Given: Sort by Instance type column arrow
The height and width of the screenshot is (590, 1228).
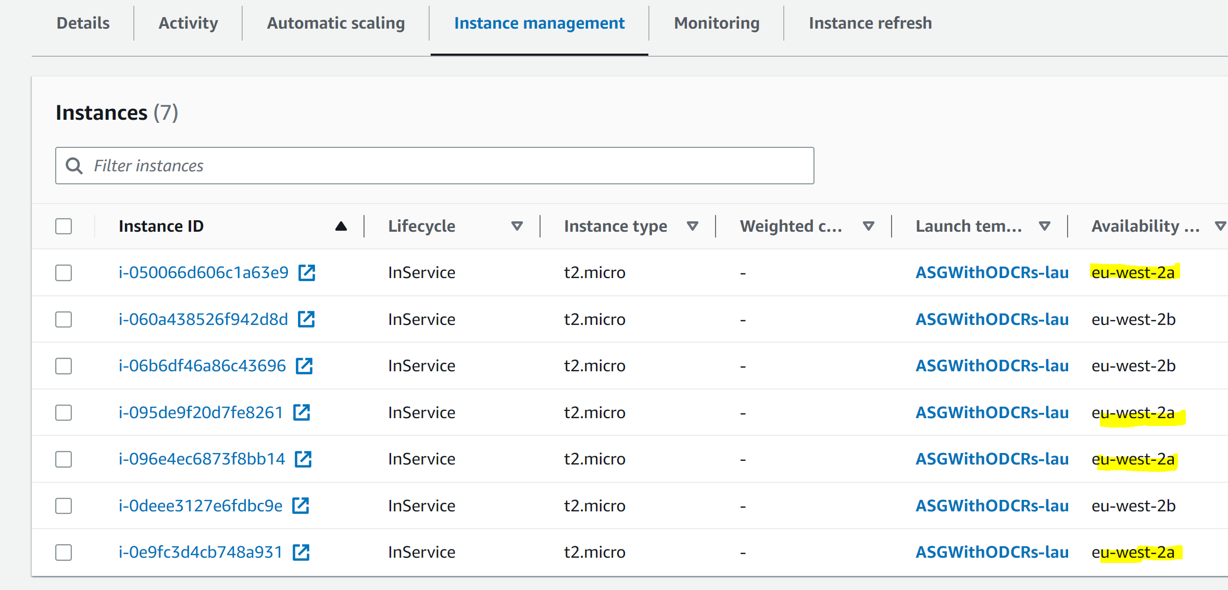Looking at the screenshot, I should tap(692, 226).
